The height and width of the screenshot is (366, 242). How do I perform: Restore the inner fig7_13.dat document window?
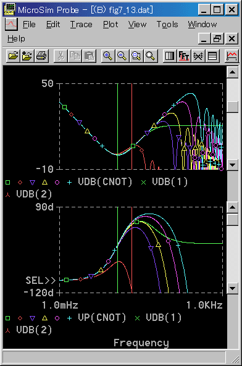(x=217, y=38)
